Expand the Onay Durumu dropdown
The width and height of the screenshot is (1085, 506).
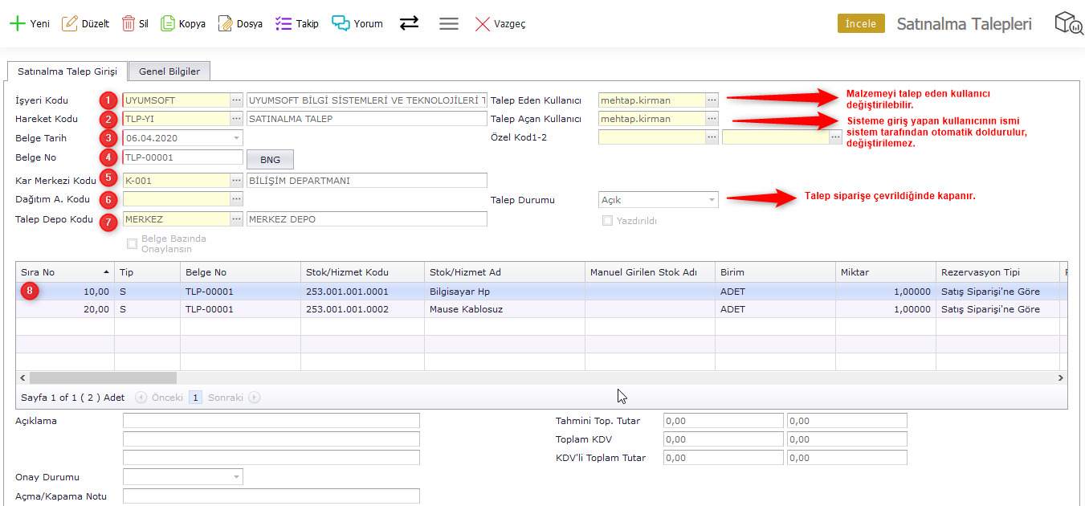click(x=236, y=477)
